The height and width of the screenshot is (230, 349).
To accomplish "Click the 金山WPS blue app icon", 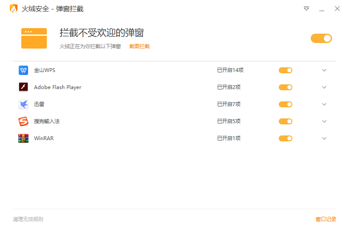I will (23, 70).
